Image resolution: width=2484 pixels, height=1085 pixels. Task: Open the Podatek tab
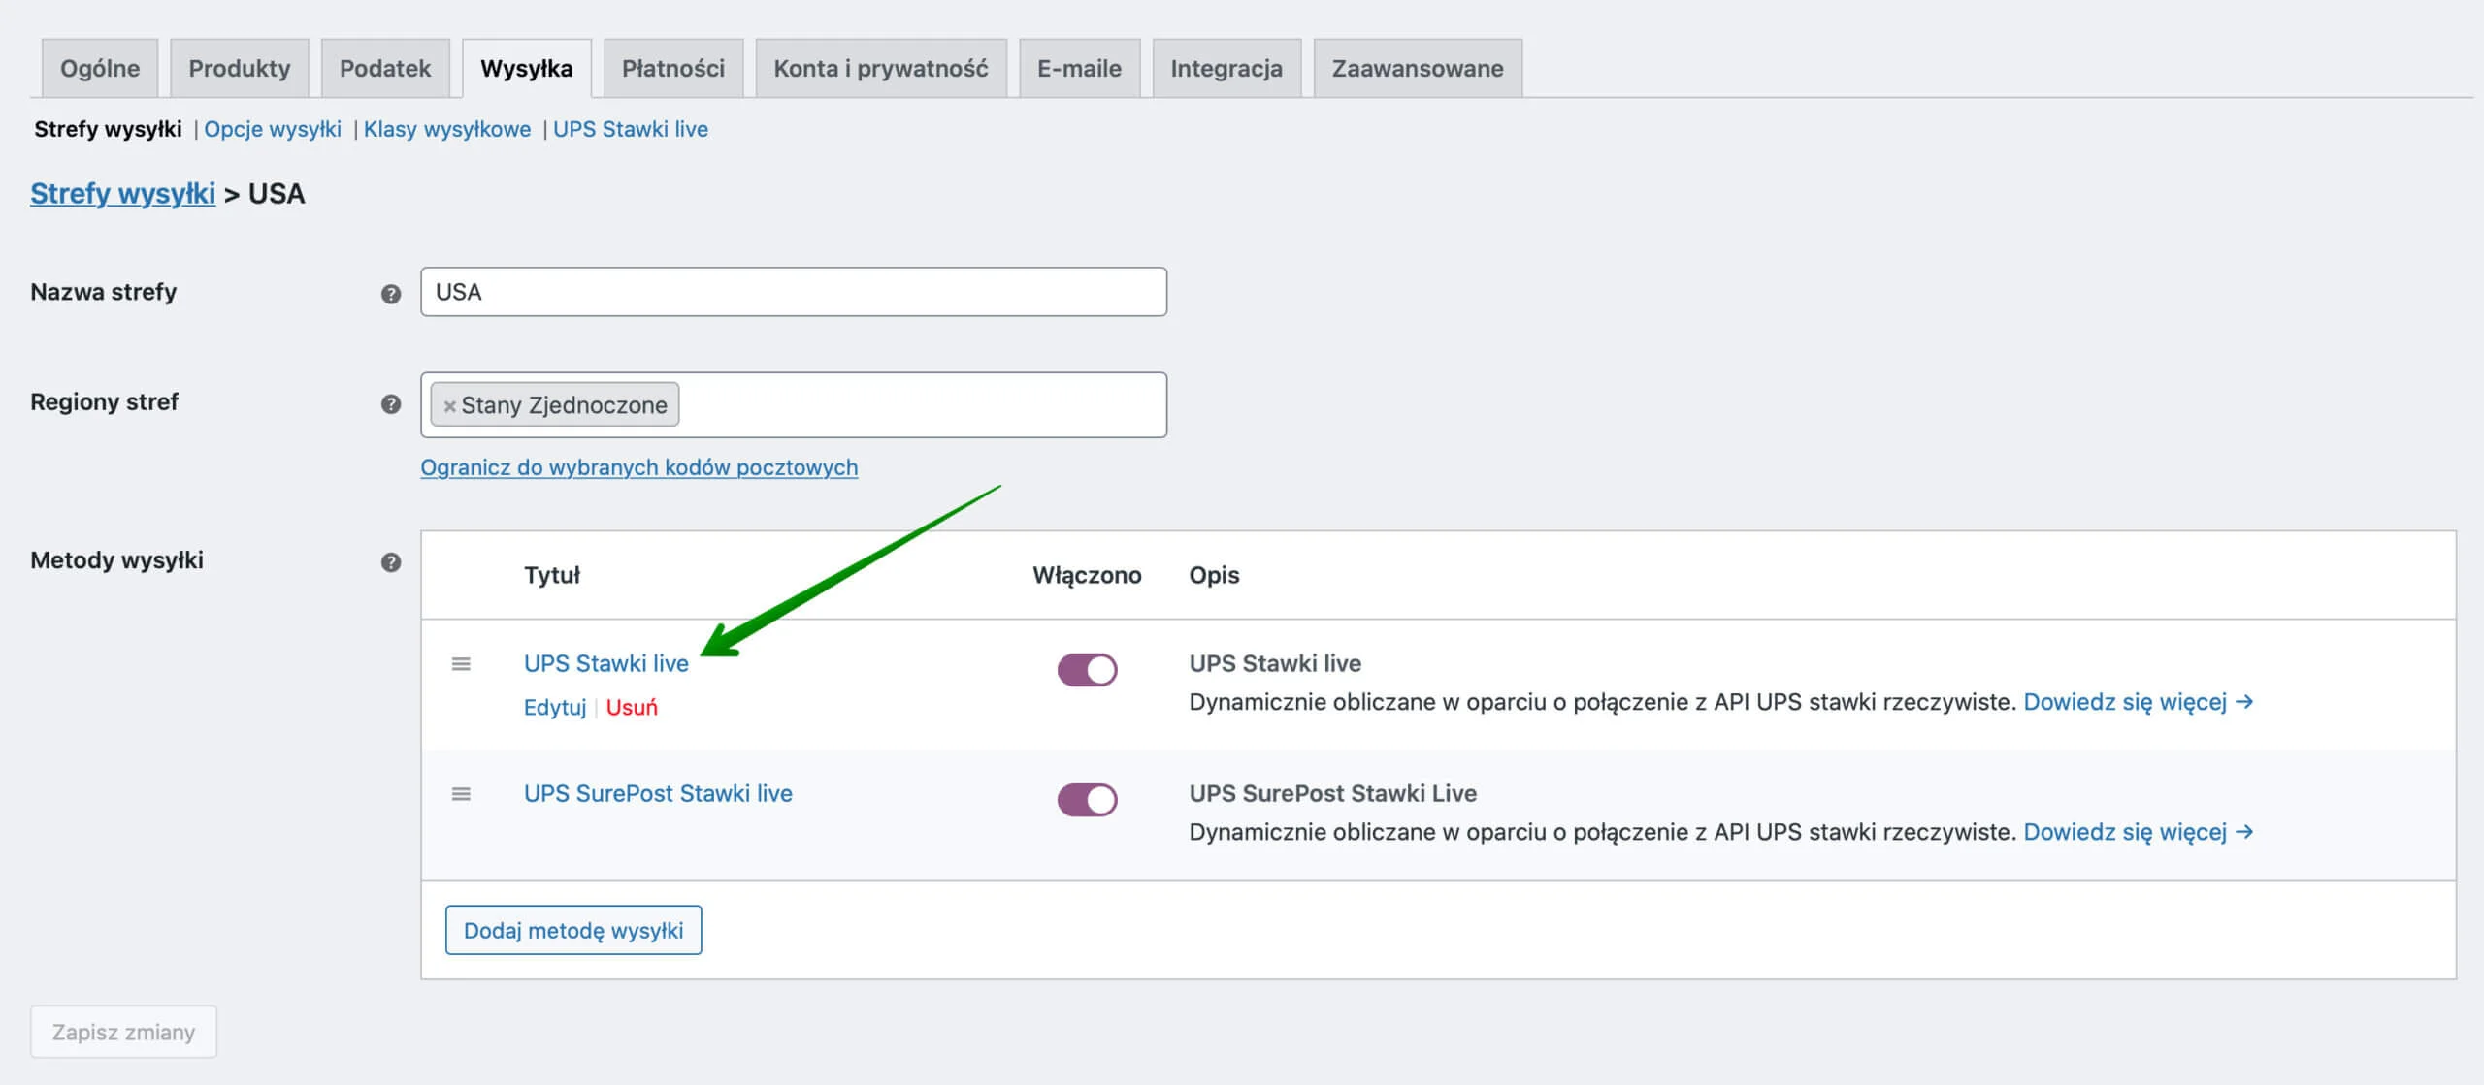pos(385,69)
